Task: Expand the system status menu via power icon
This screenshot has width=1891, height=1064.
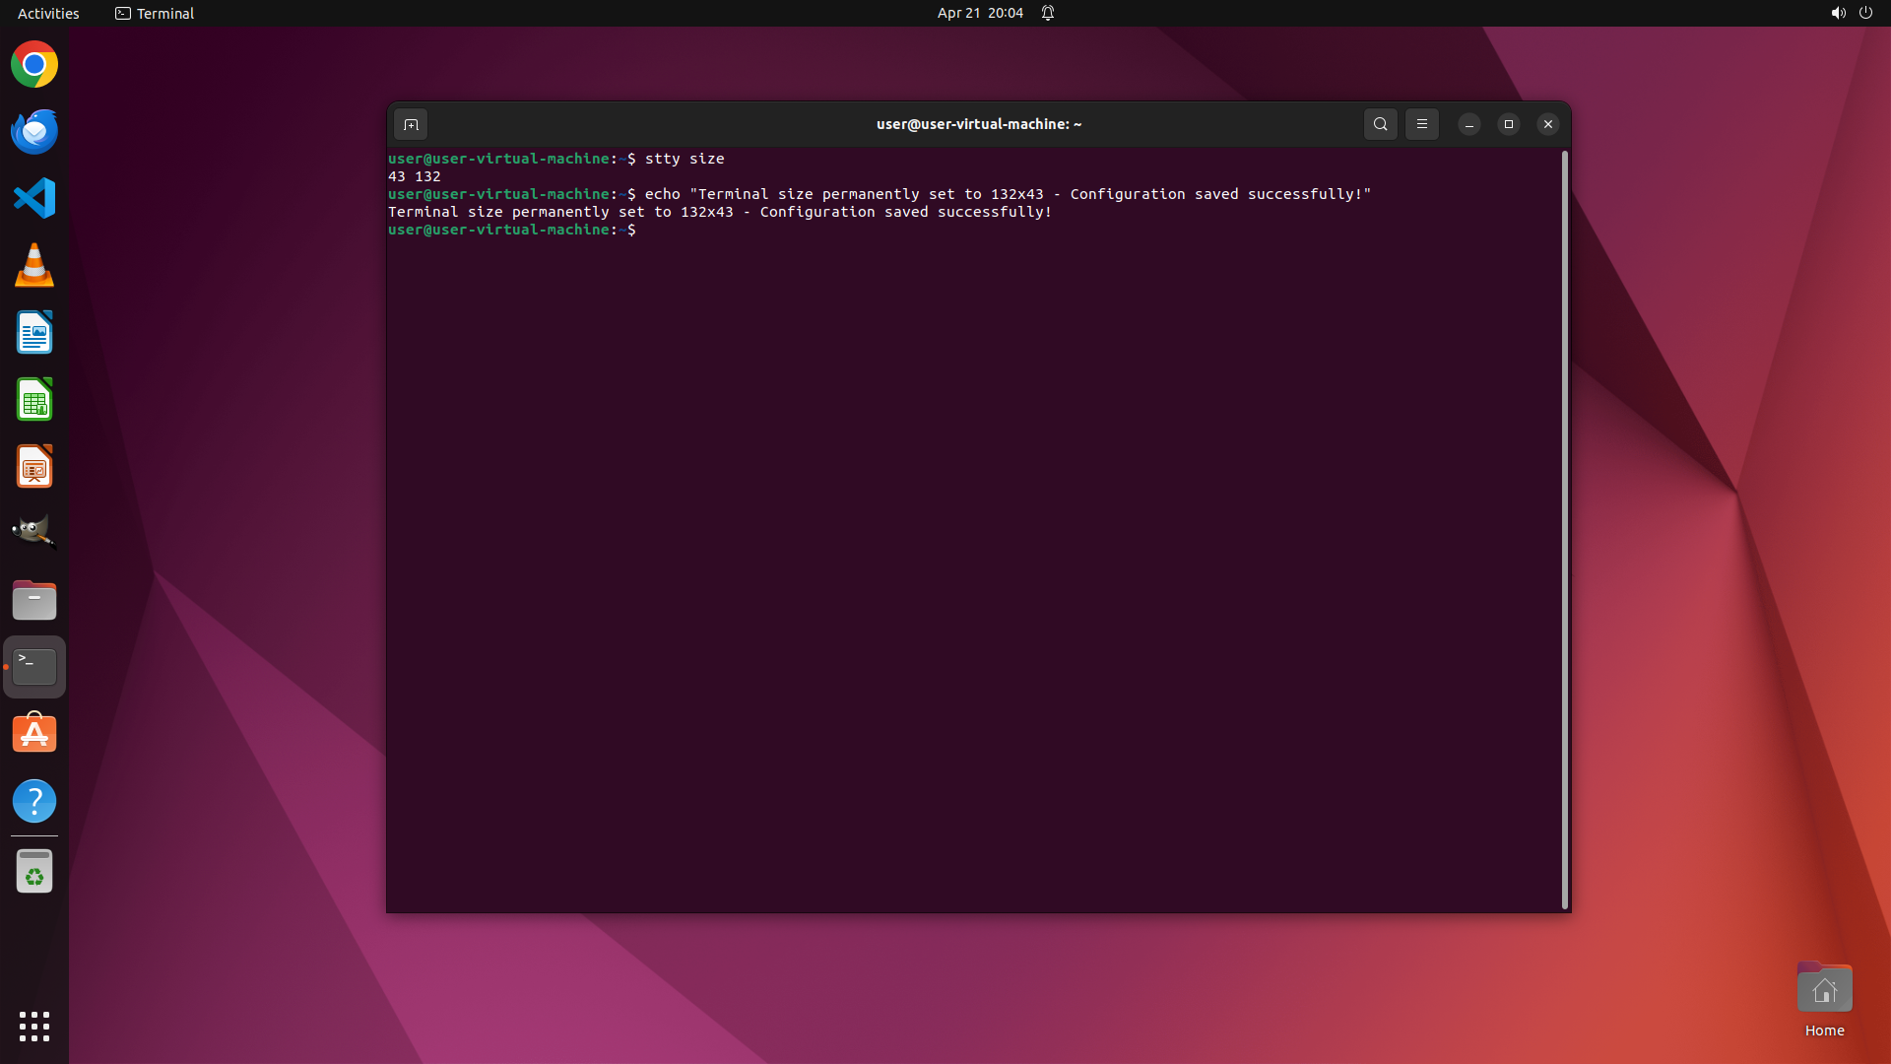Action: [1865, 13]
